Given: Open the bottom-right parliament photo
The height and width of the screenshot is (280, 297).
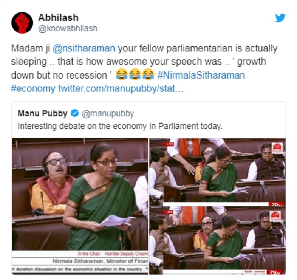Looking at the screenshot, I should (217, 240).
